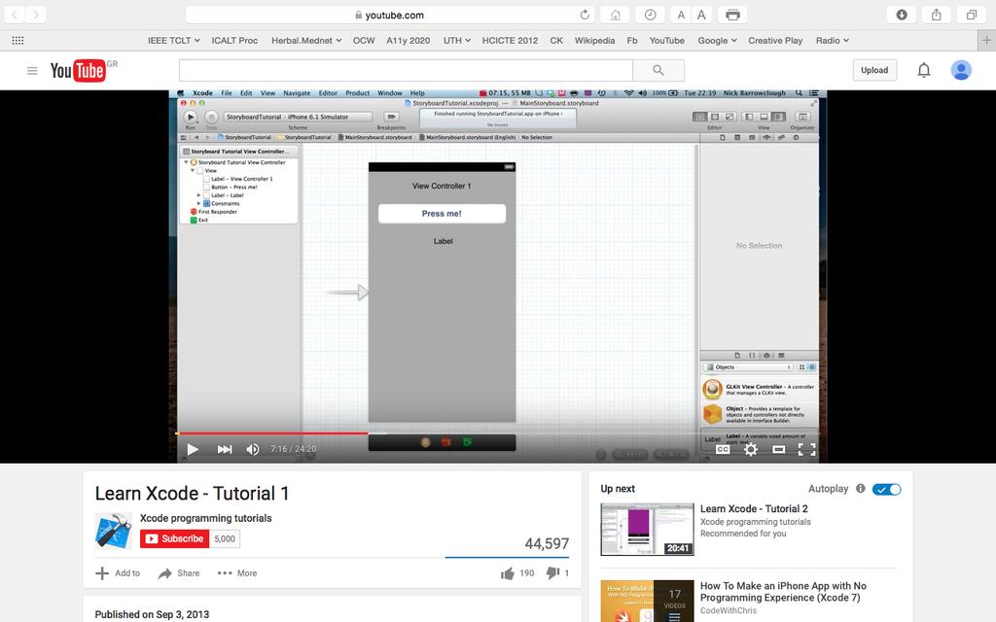The image size is (996, 622).
Task: Open the UTH bookmarks dropdown
Action: 457,40
